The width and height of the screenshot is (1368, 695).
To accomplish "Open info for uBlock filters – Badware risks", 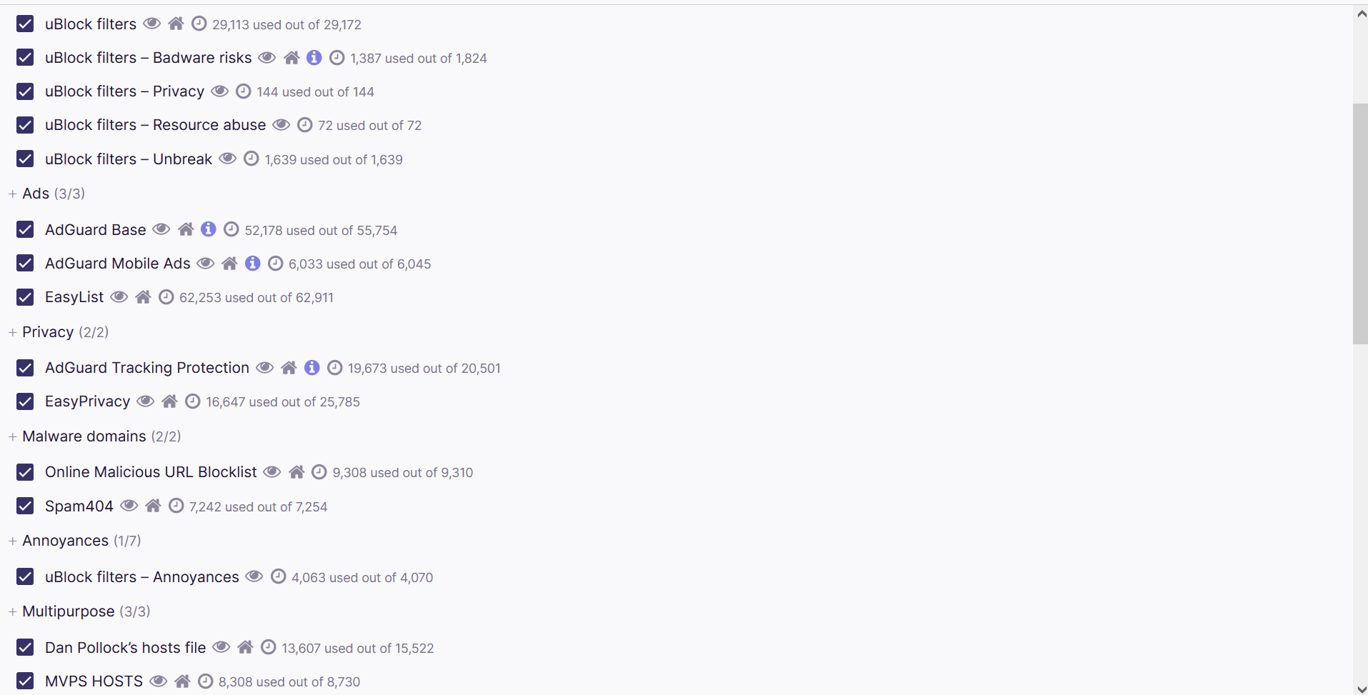I will point(314,57).
